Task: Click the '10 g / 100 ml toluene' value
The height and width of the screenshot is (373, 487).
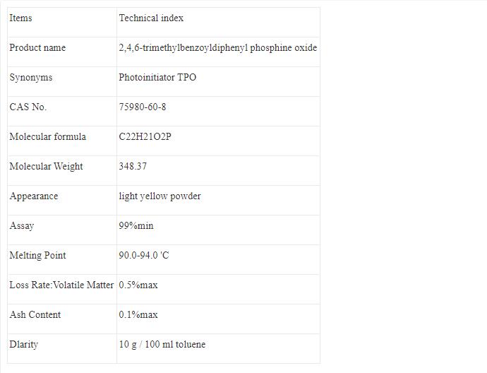Action: 162,345
